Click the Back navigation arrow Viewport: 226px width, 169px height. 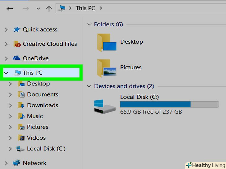tap(10, 9)
